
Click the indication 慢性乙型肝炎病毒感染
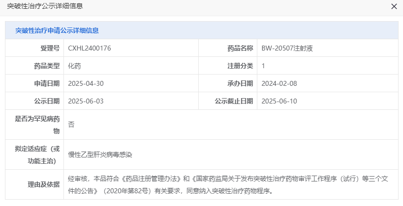100,154
